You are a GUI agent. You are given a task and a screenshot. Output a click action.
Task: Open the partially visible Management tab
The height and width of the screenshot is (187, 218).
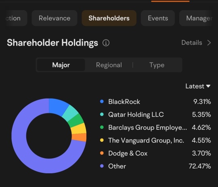coord(196,18)
